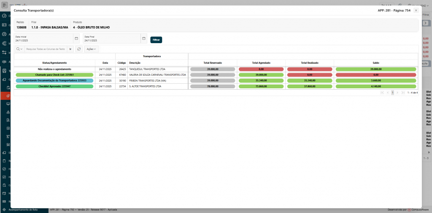Open the Data Final calendar picker

(143, 38)
